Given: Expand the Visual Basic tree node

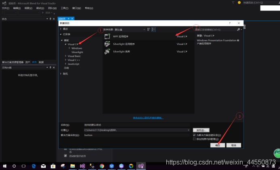Looking at the screenshot, I should point(66,56).
